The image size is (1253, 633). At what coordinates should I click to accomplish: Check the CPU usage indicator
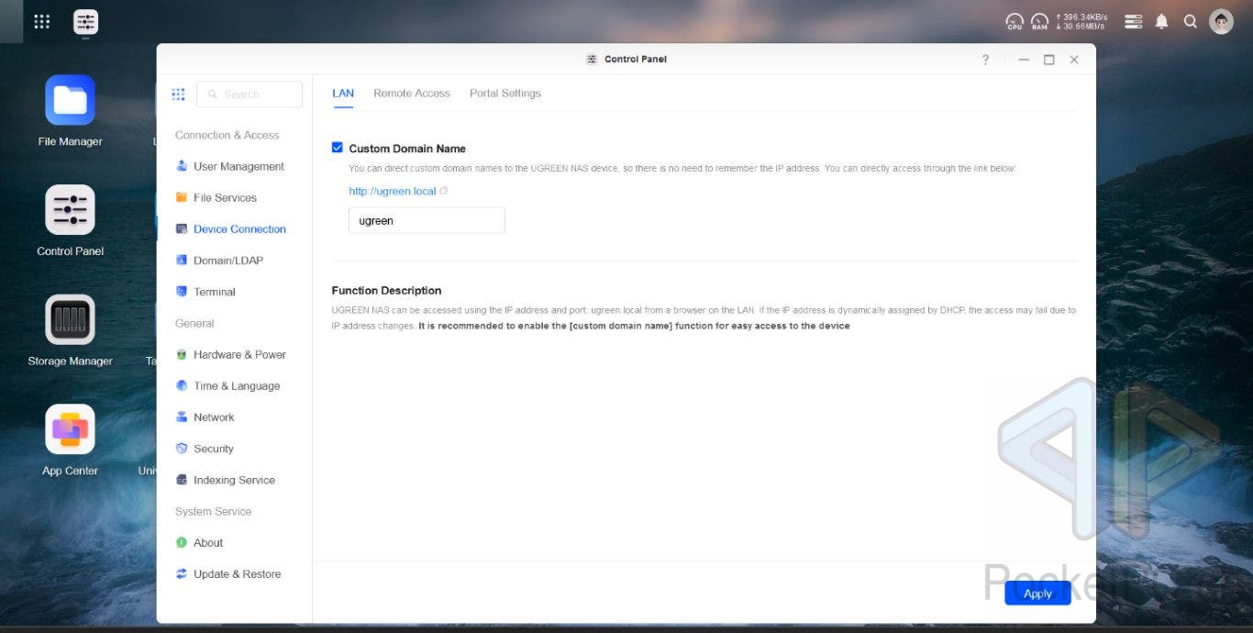(x=1015, y=21)
